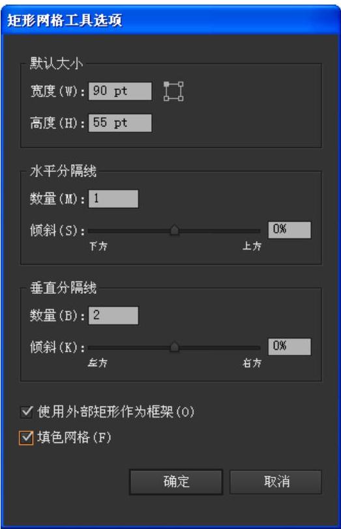This screenshot has height=529, width=341.
Task: Select the 0% box beside 倾斜(K) slider
Action: pyautogui.click(x=289, y=347)
